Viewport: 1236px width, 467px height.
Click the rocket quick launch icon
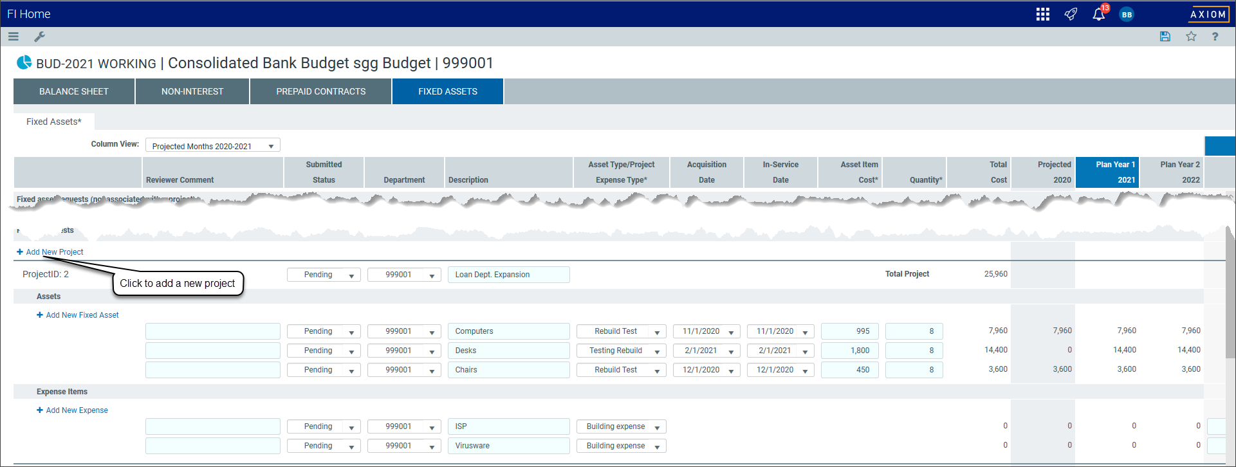(x=1071, y=14)
